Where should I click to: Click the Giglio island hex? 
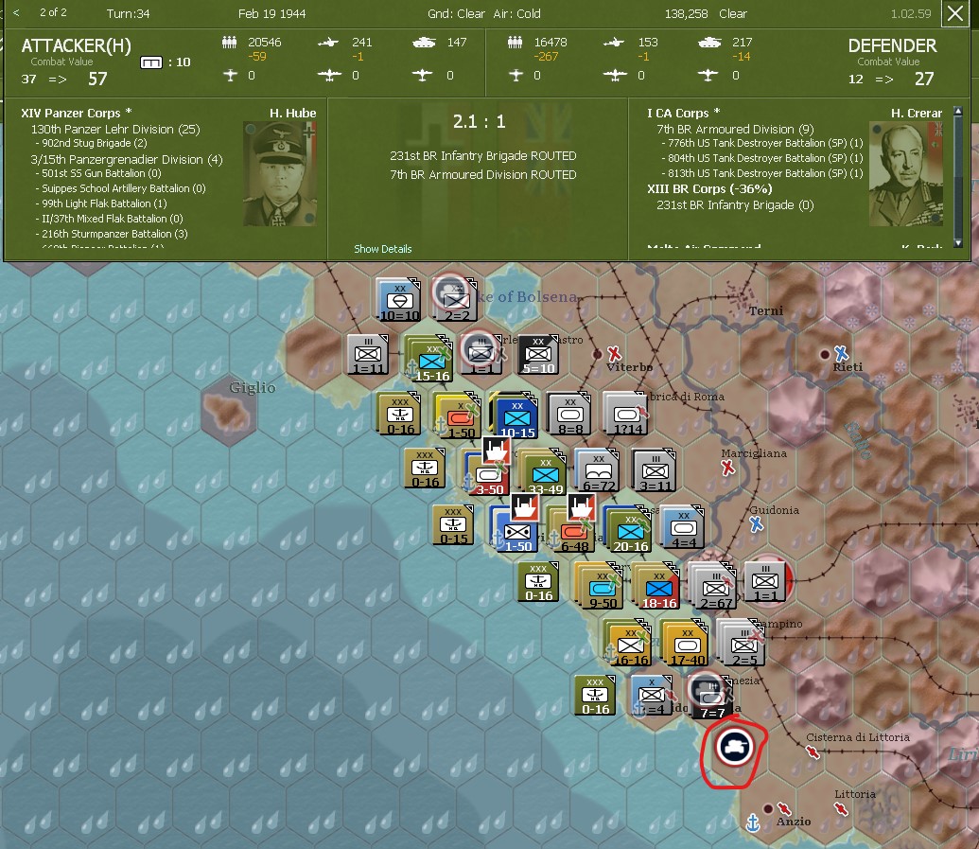[x=229, y=409]
